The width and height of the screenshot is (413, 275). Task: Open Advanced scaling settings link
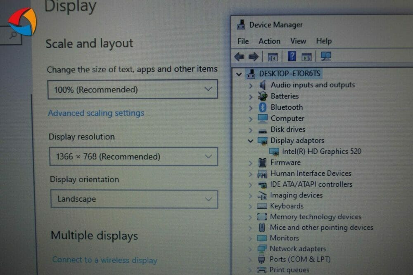96,113
